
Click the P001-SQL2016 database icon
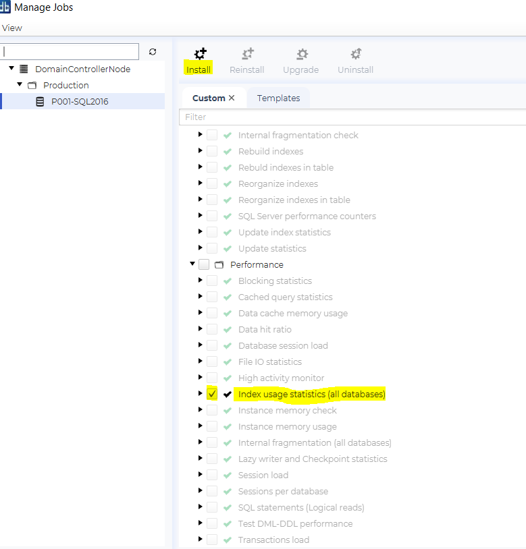(41, 102)
